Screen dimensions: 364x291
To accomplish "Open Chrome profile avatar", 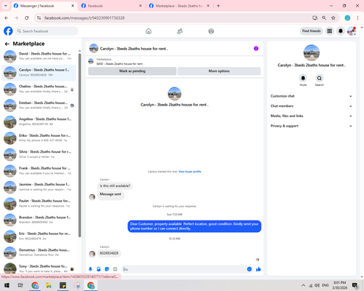I will pos(347,18).
